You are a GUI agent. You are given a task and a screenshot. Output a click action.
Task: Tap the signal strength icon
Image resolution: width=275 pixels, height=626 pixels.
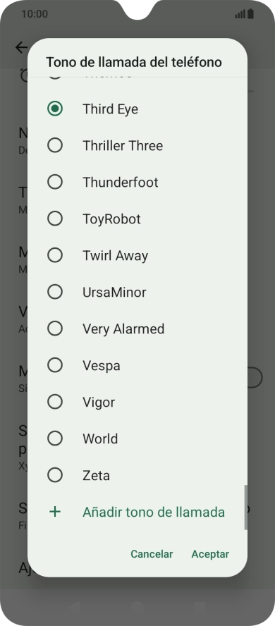pos(240,14)
